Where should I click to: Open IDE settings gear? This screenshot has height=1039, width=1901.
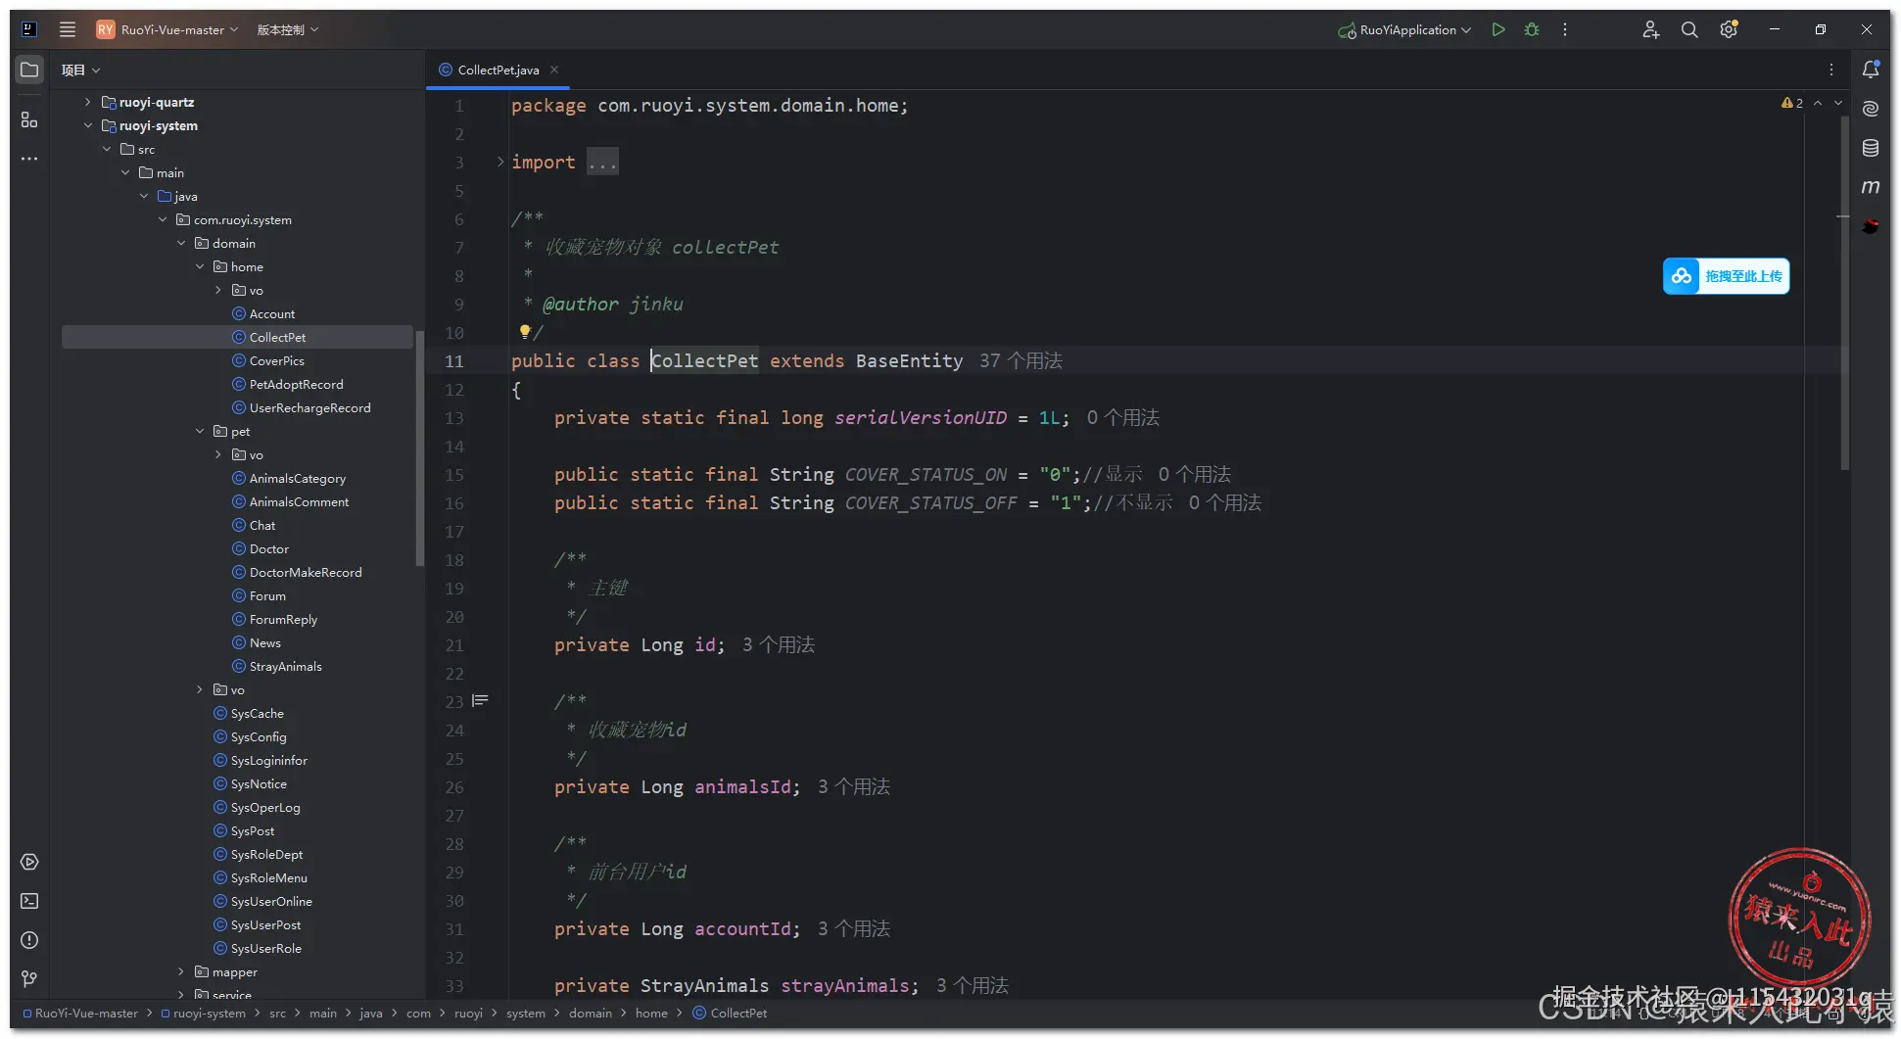coord(1729,29)
